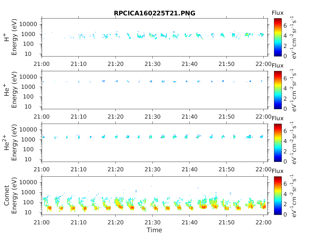
Task: Click the 0 tick on Comet colorbar
Action: point(285,214)
